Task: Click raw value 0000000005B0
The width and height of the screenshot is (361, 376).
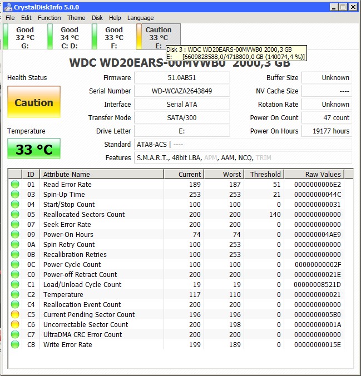Action: 318,314
